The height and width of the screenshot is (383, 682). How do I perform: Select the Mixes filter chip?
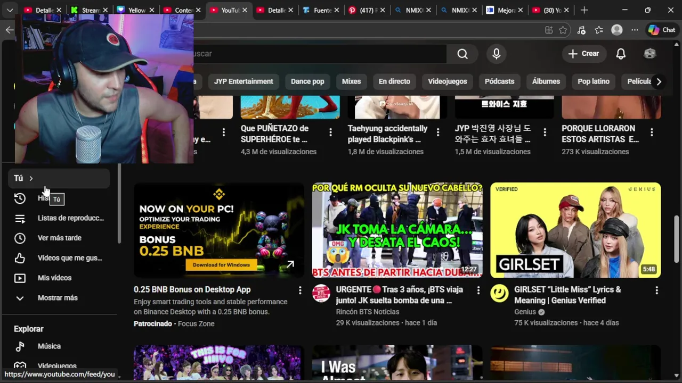(x=351, y=81)
